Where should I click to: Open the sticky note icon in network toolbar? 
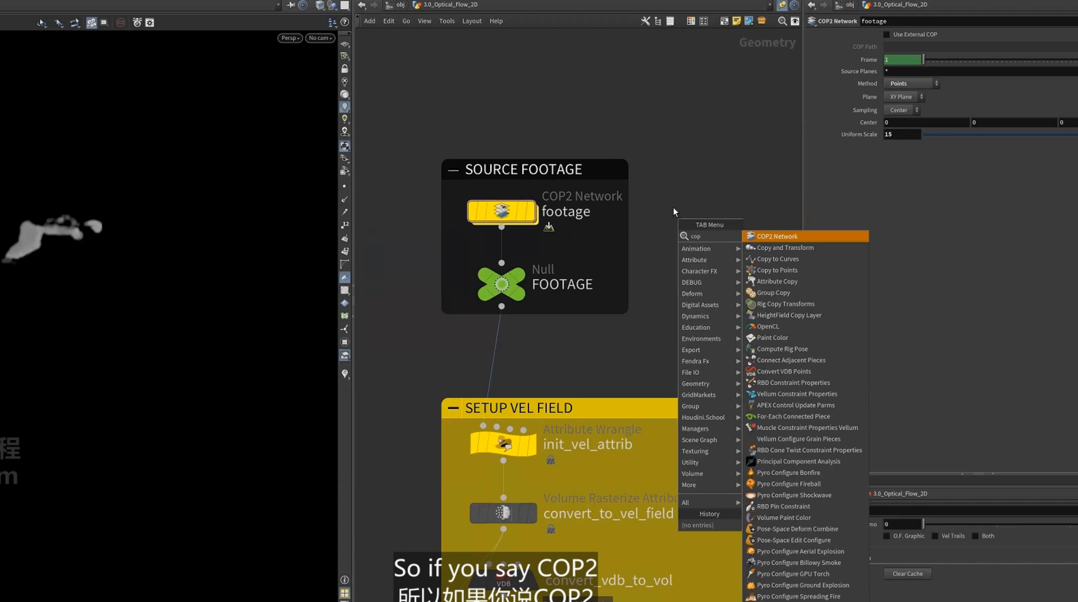pyautogui.click(x=736, y=21)
